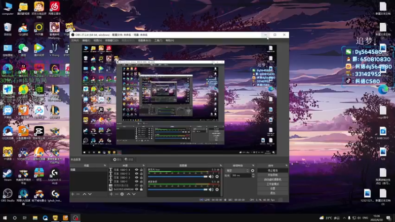Open 停靠窗口(D) menu in OBS
395x222 pixels.
pos(112,40)
